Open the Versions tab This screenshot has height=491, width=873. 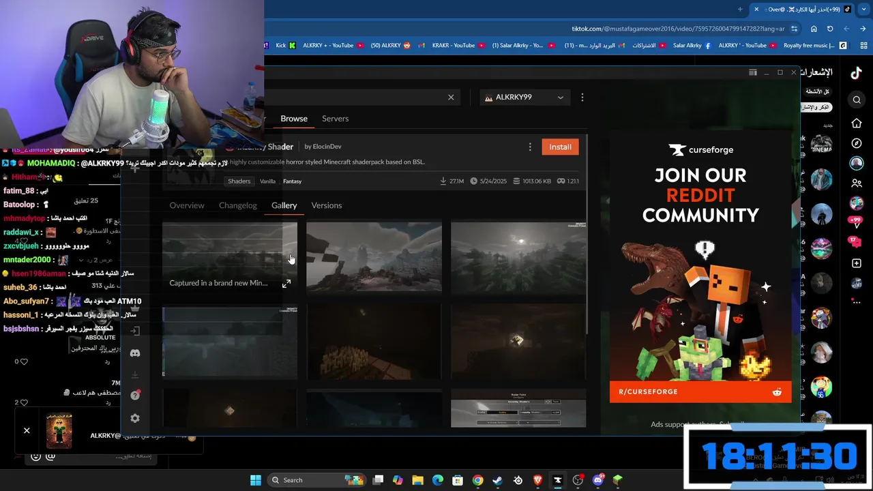tap(327, 205)
